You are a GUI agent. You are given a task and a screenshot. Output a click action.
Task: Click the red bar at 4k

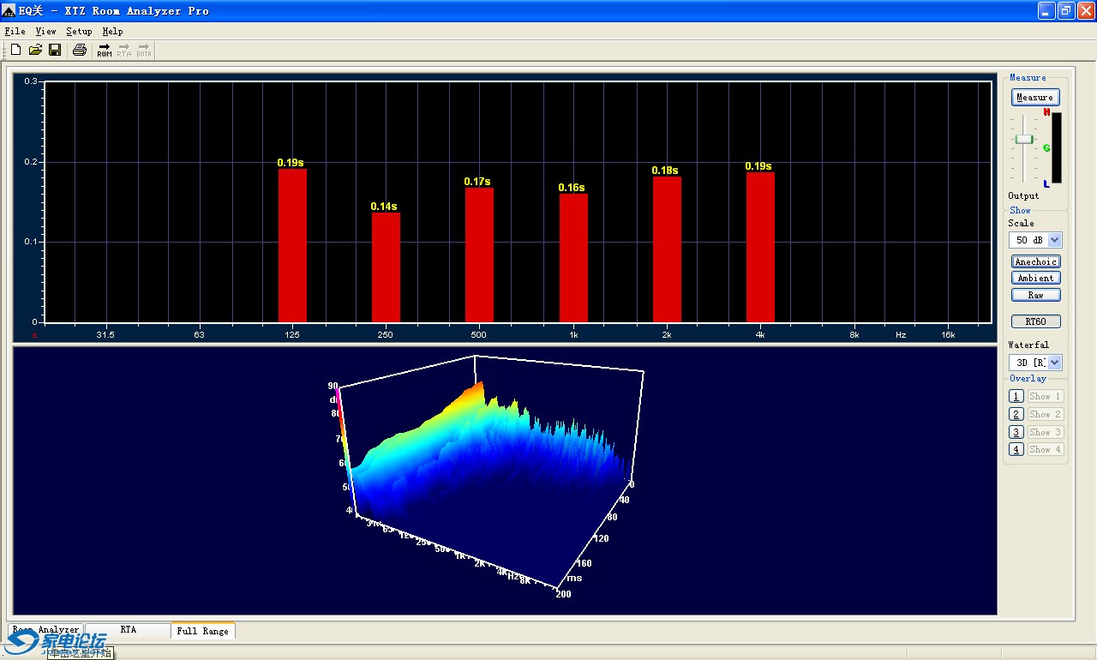tap(760, 247)
